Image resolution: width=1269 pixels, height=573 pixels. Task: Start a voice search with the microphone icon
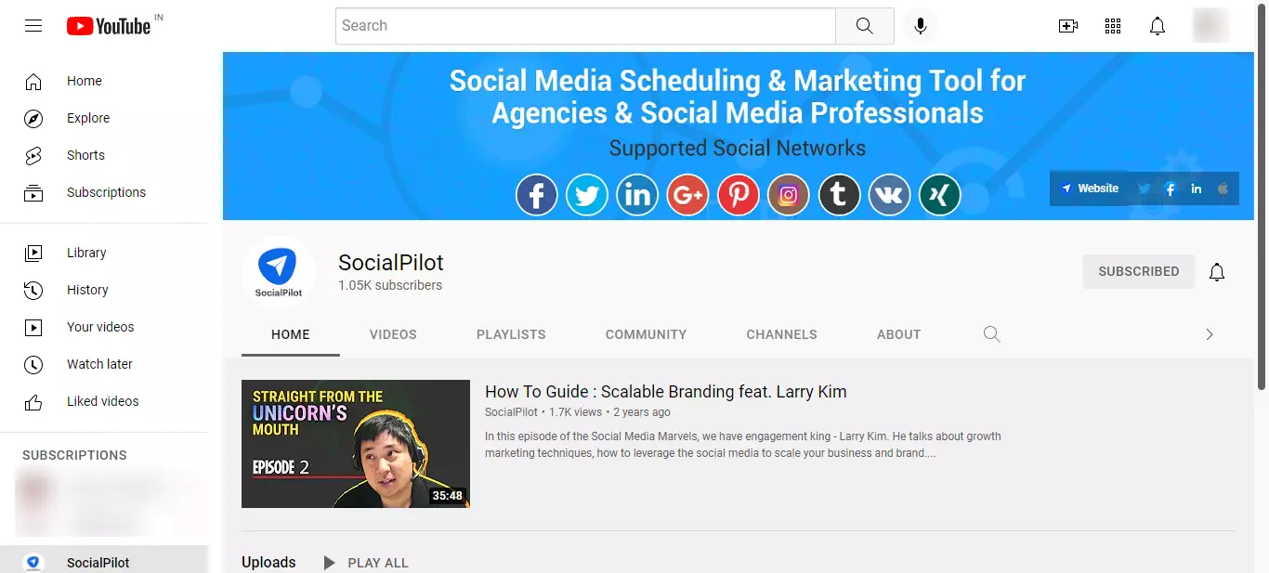tap(921, 25)
